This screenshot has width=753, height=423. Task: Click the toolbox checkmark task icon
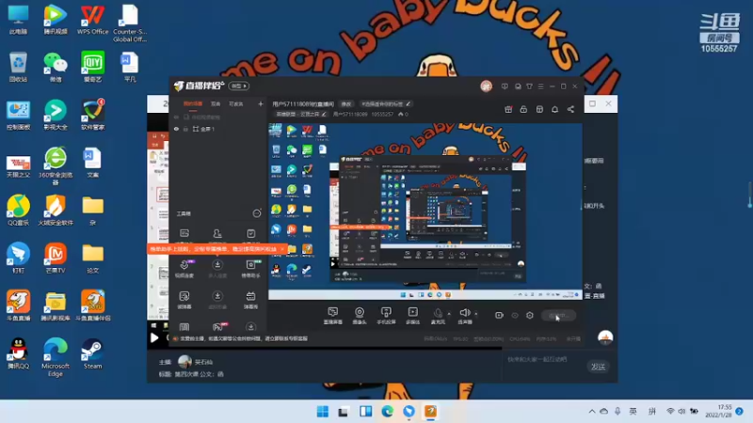250,233
